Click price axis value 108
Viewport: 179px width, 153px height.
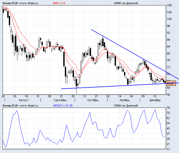point(169,5)
